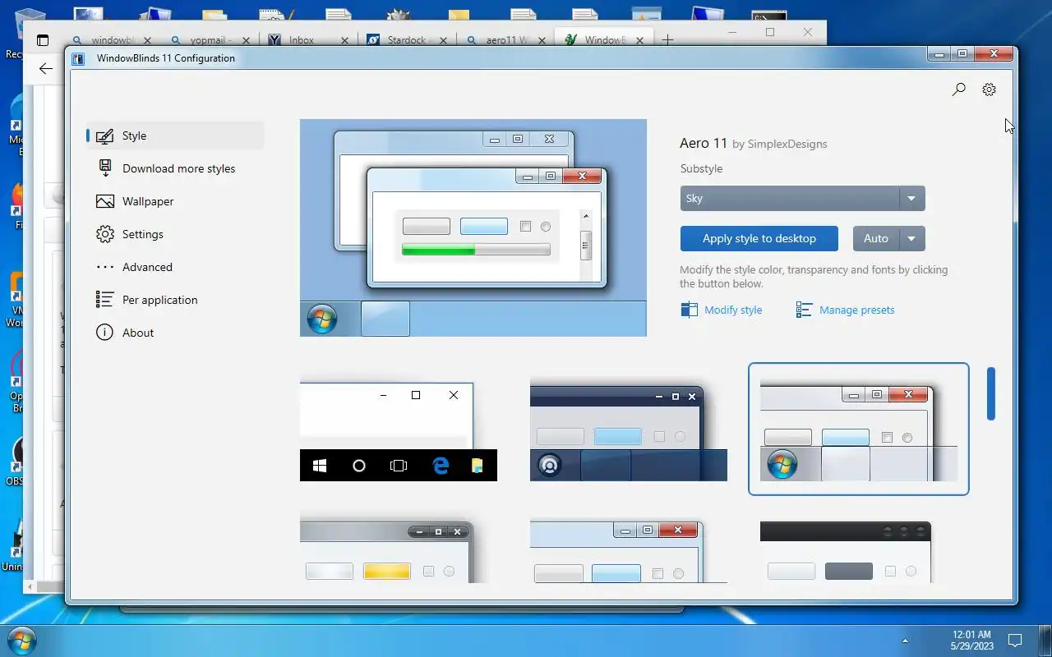Expand the arrow beside the Auto button
This screenshot has height=657, width=1052.
[x=911, y=238]
